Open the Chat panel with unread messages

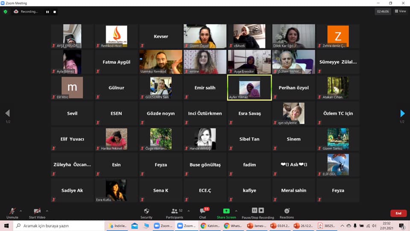(x=203, y=213)
